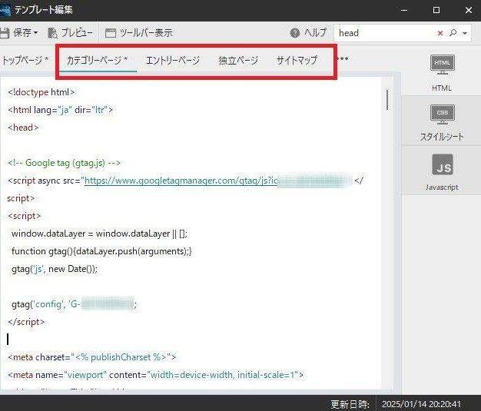Open the エントリーページ tab

pos(173,61)
